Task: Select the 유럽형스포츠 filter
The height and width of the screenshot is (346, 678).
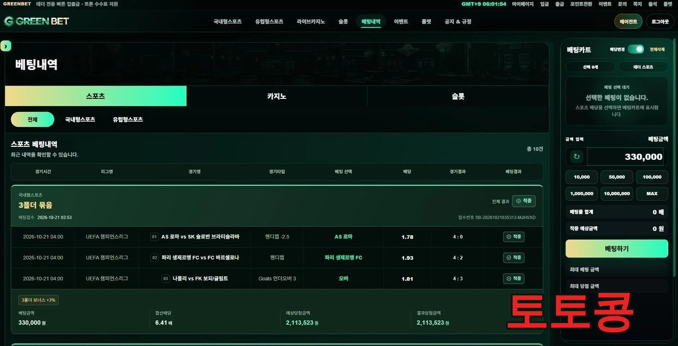Action: click(x=128, y=119)
